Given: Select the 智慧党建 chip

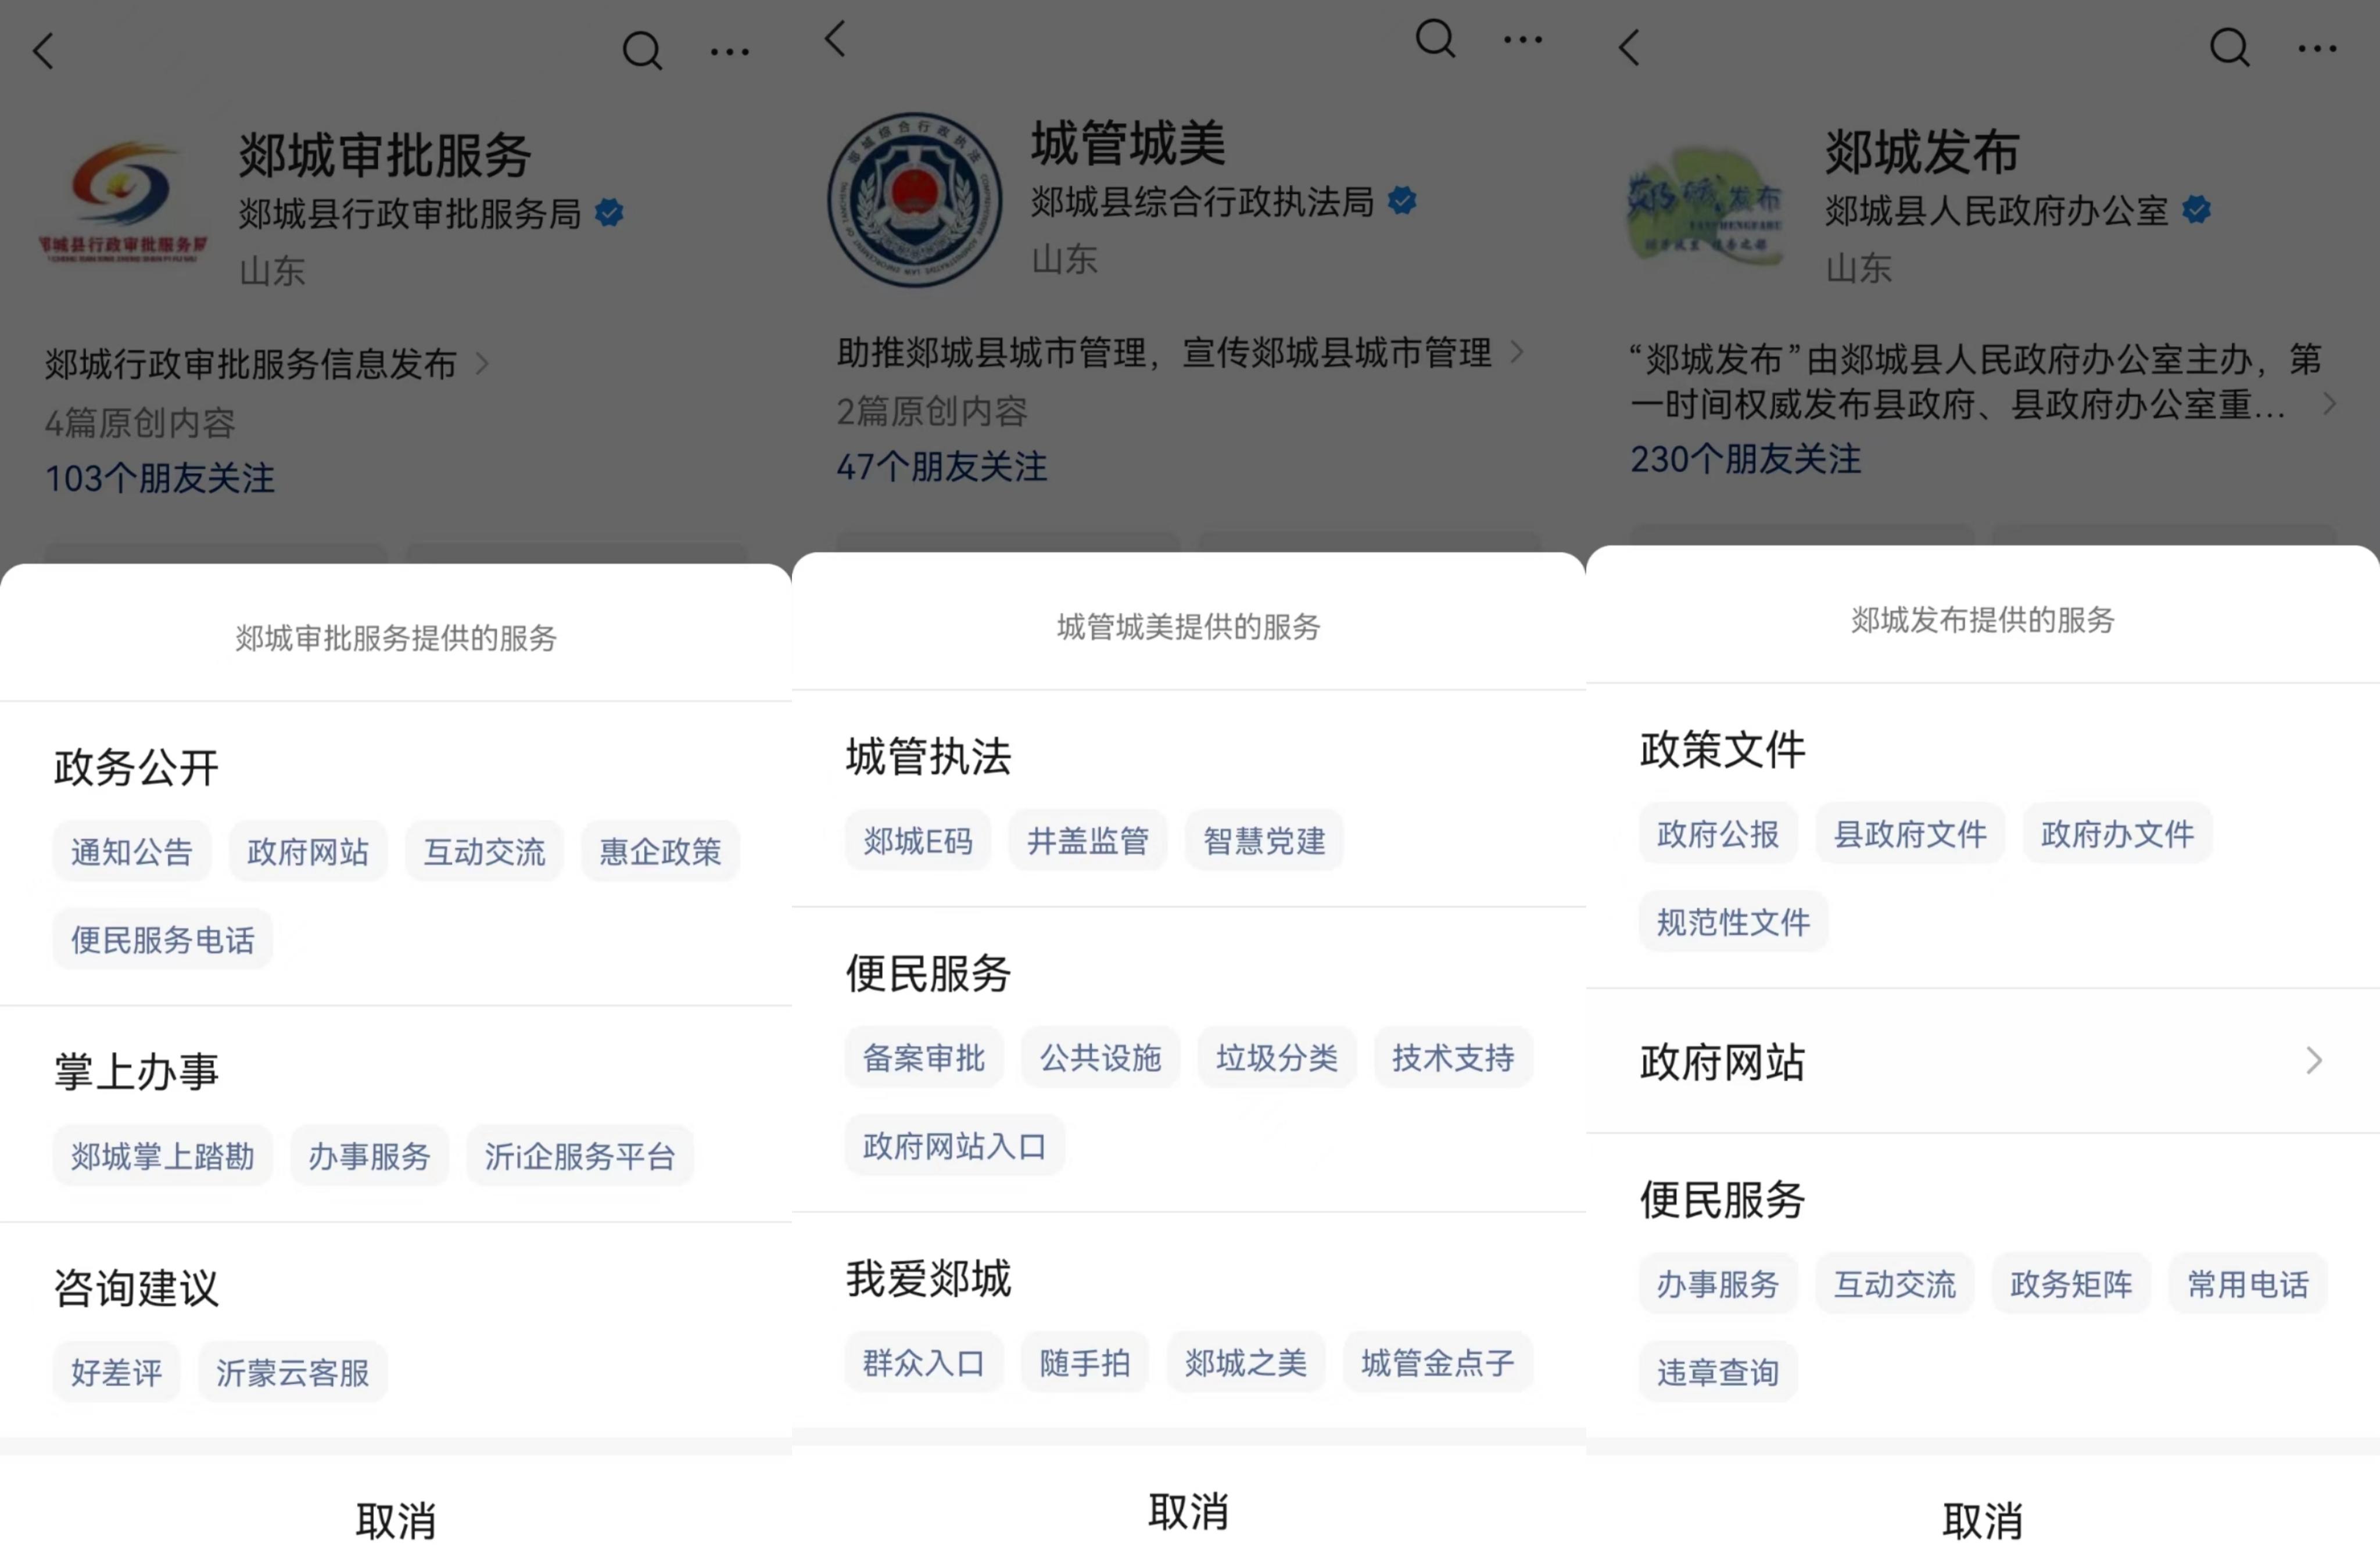Looking at the screenshot, I should click(x=1264, y=841).
